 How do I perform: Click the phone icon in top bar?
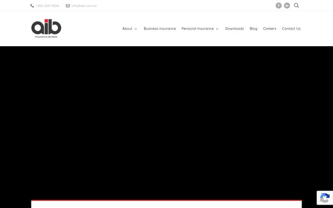[32, 6]
